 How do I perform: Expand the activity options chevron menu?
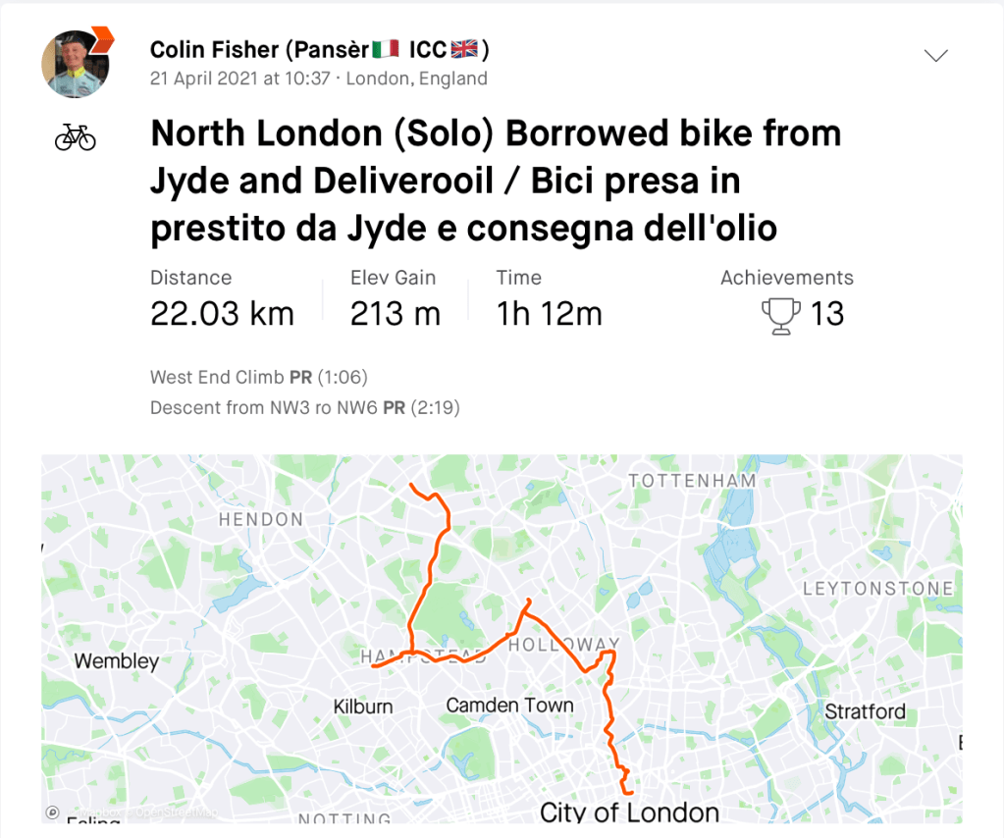pos(936,56)
